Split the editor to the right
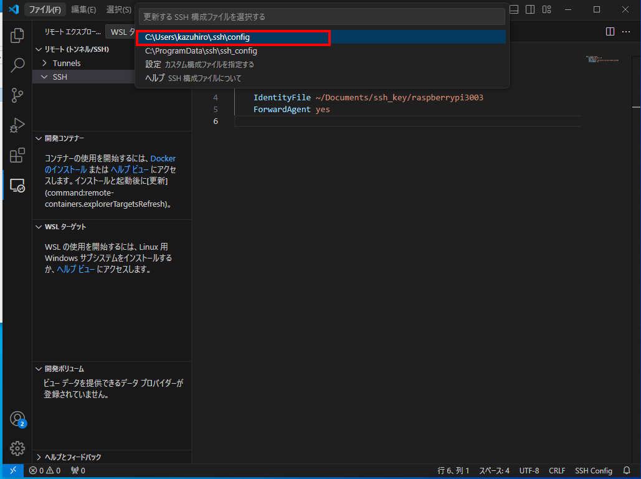 [610, 32]
